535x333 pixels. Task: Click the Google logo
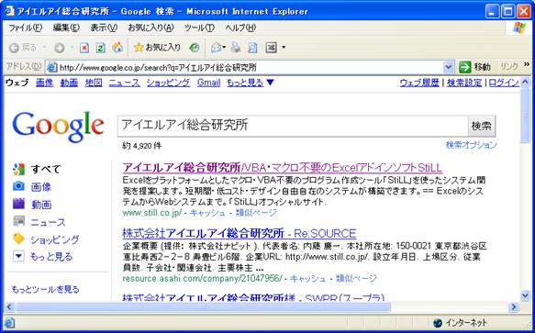(59, 127)
